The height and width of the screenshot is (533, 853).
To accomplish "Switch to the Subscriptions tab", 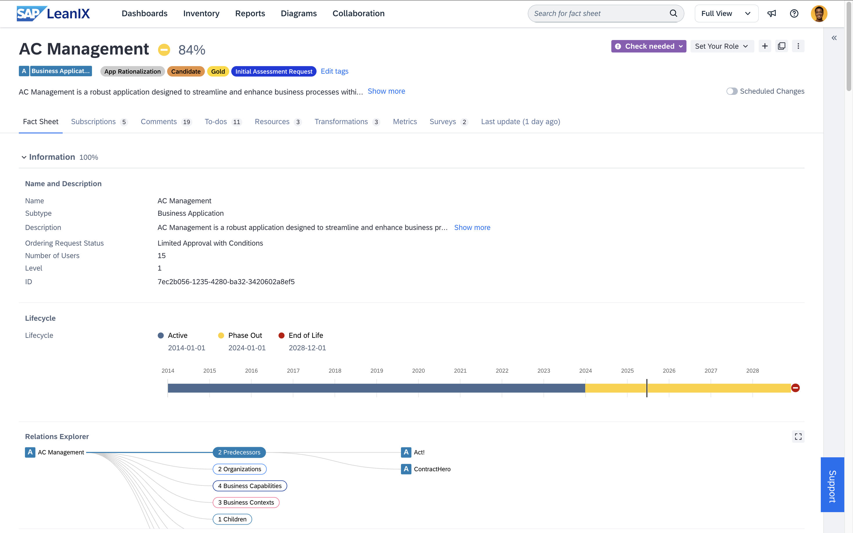I will [x=93, y=122].
